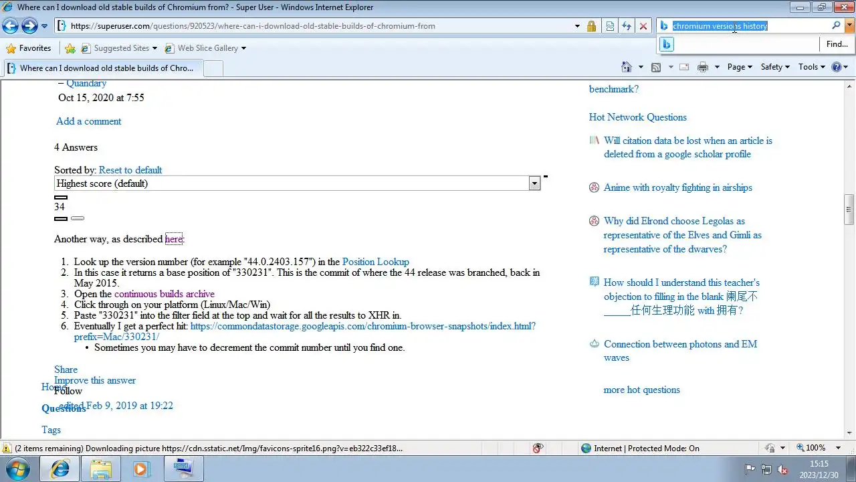
Task: Click the RSS feeds icon
Action: [656, 67]
